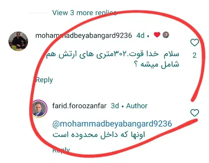Open the small author avatar beside red heart
Image resolution: width=209 pixels, height=163 pixels.
166,35
